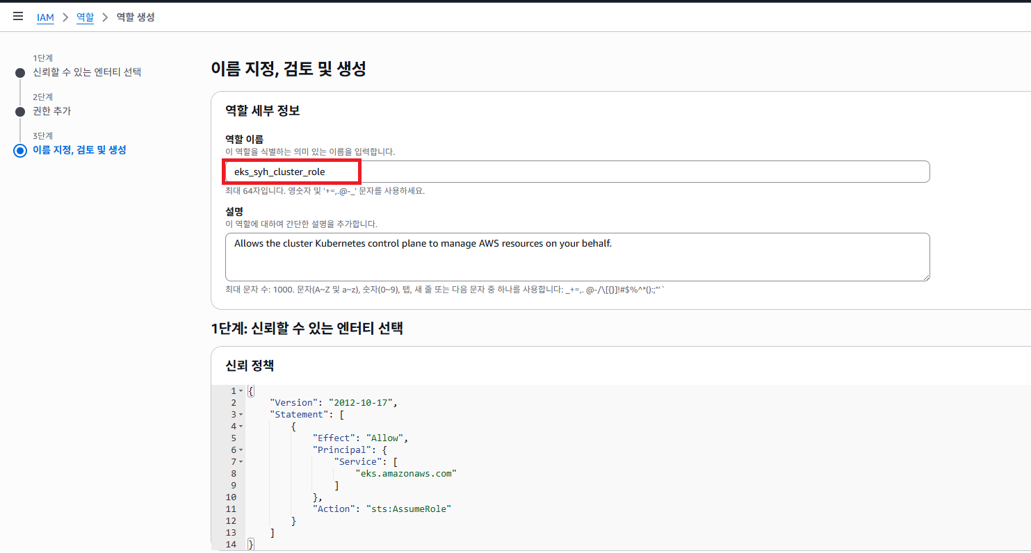Click the active step 3 circle indicator
This screenshot has height=553, width=1031.
tap(20, 151)
